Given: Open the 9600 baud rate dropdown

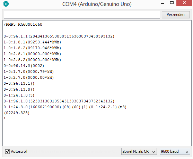Looking at the screenshot, I should [x=175, y=151].
